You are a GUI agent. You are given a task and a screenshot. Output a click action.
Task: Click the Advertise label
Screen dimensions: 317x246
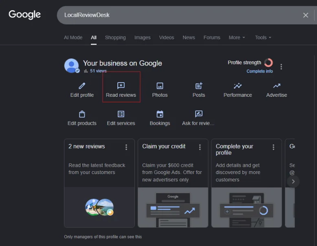pyautogui.click(x=277, y=95)
